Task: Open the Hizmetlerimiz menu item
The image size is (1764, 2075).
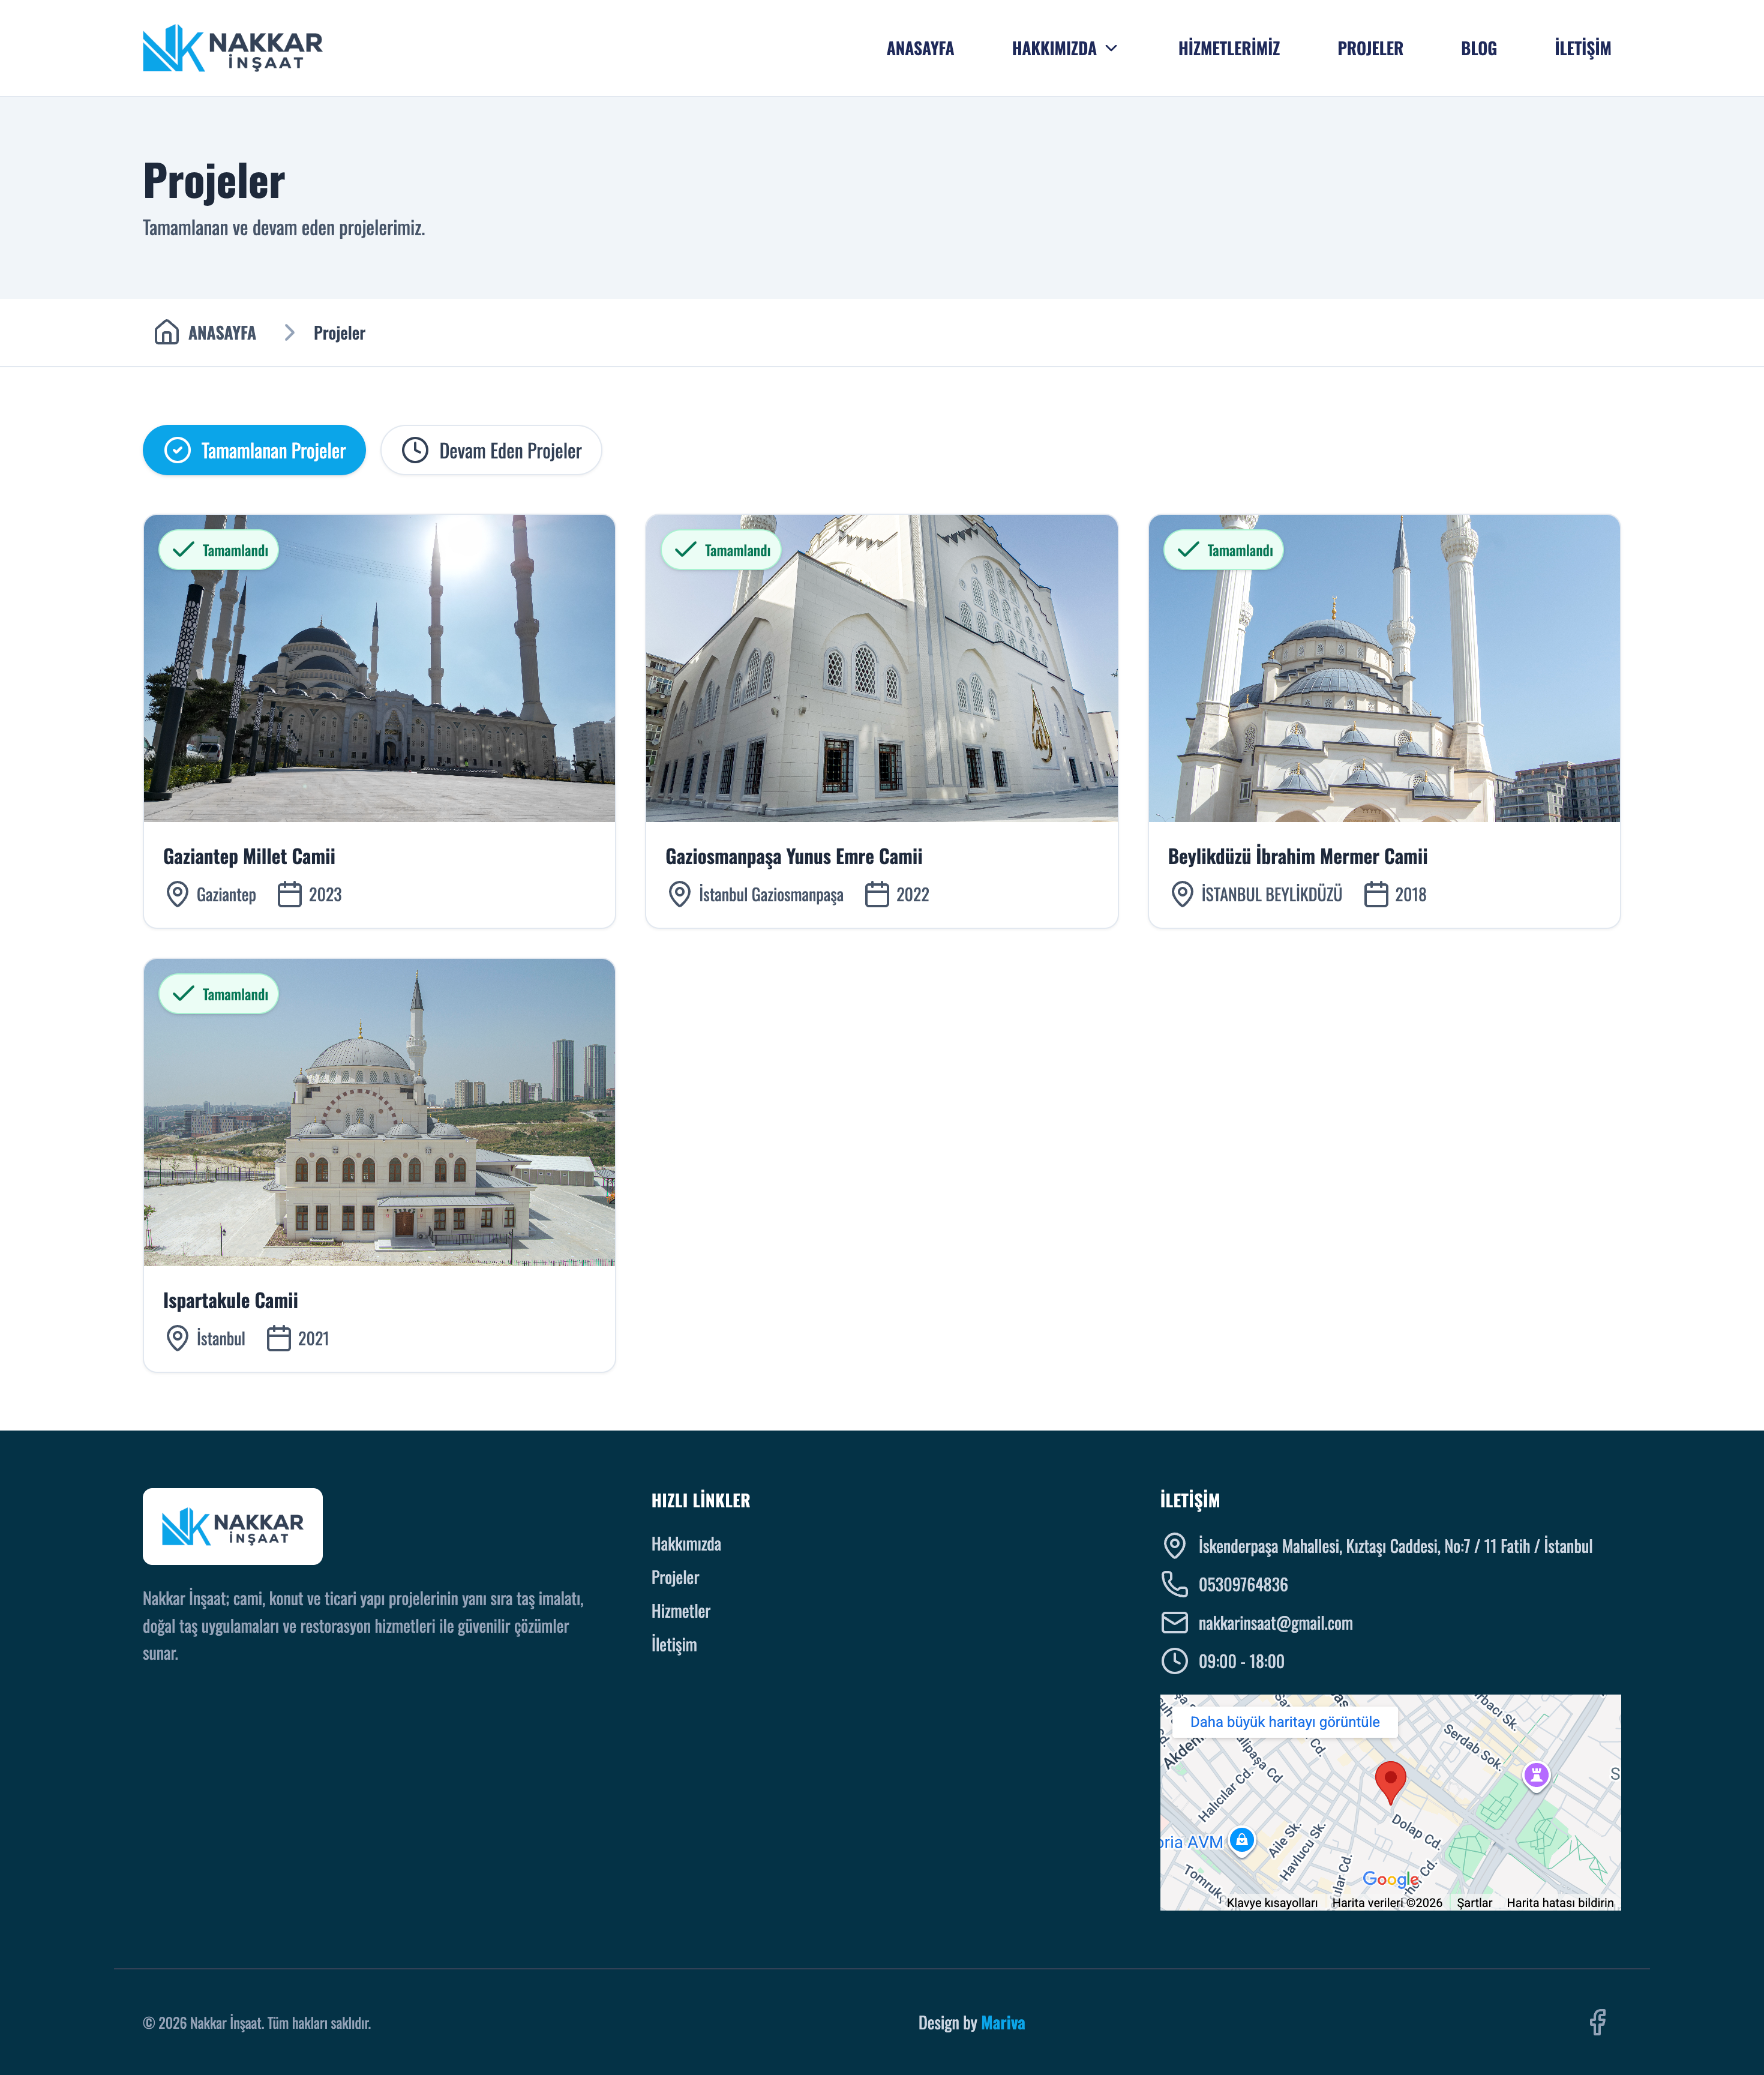Action: point(1228,48)
